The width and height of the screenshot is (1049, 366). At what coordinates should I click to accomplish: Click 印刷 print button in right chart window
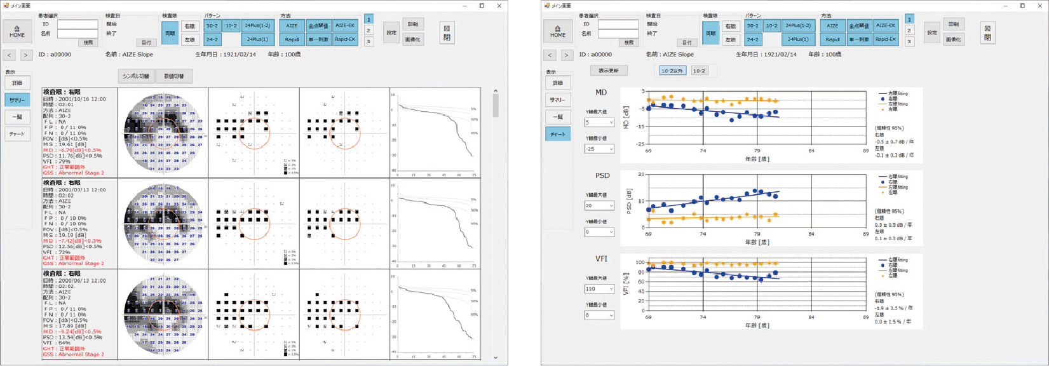pos(954,25)
